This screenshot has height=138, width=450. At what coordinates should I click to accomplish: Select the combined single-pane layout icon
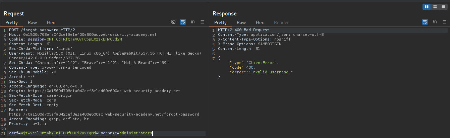(x=443, y=7)
